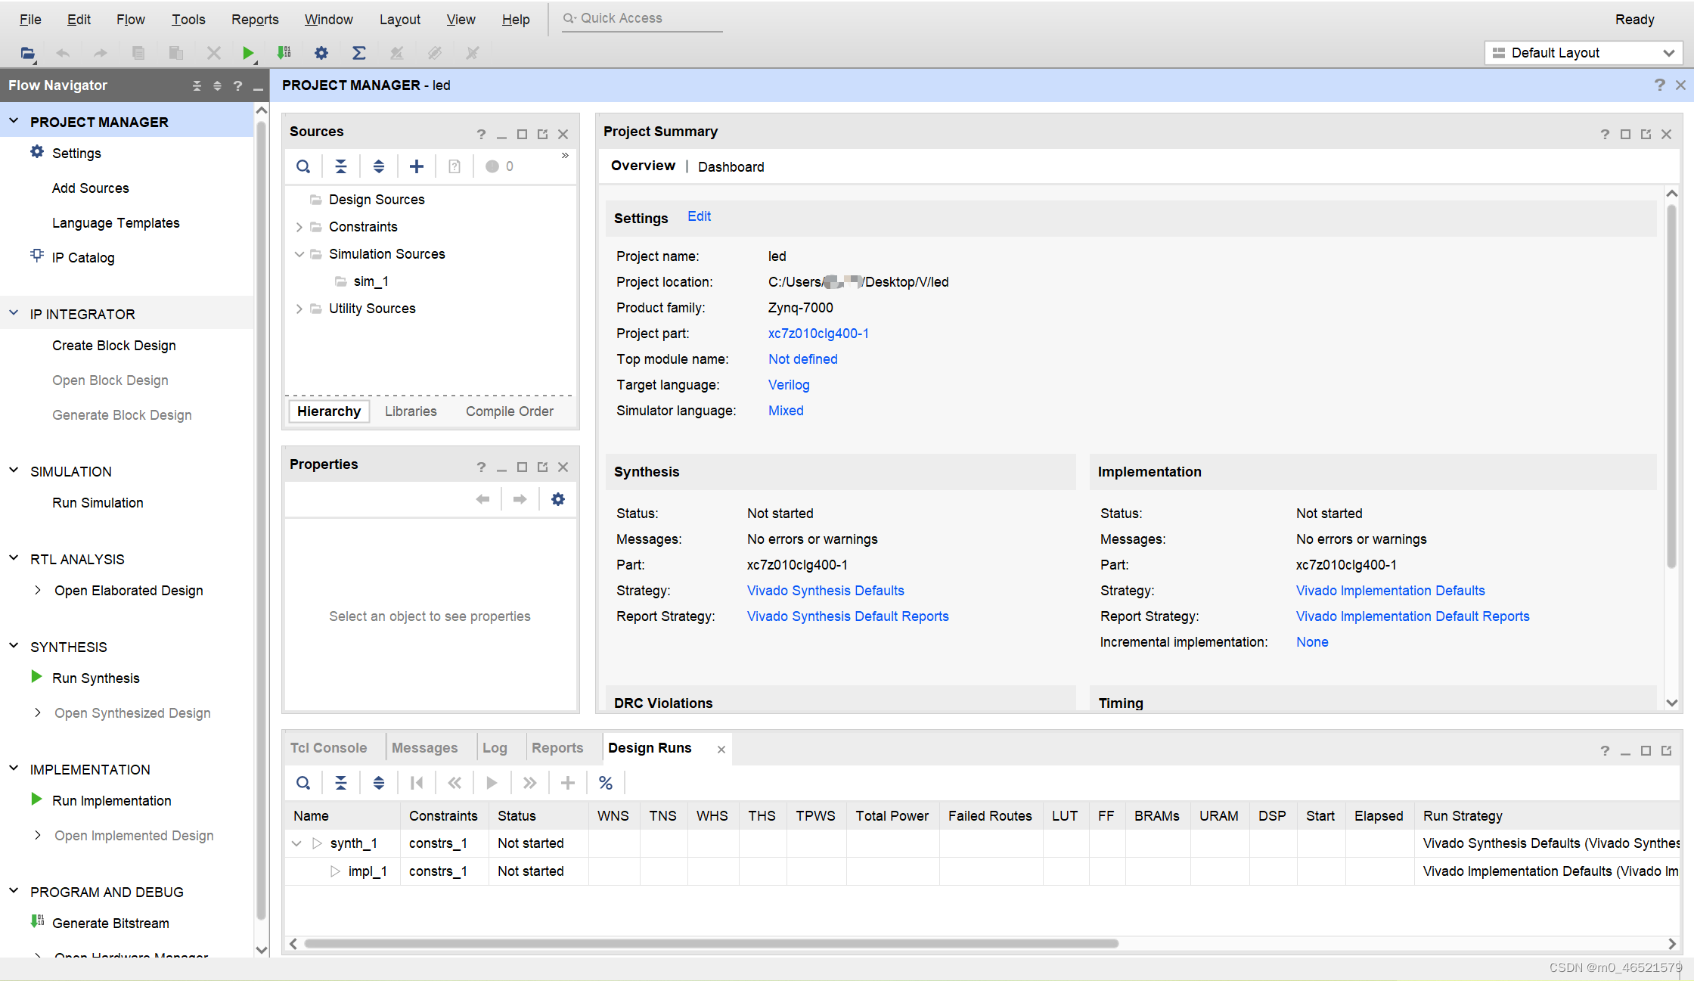Image resolution: width=1694 pixels, height=981 pixels.
Task: Click Open Project icon in main toolbar
Action: [27, 53]
